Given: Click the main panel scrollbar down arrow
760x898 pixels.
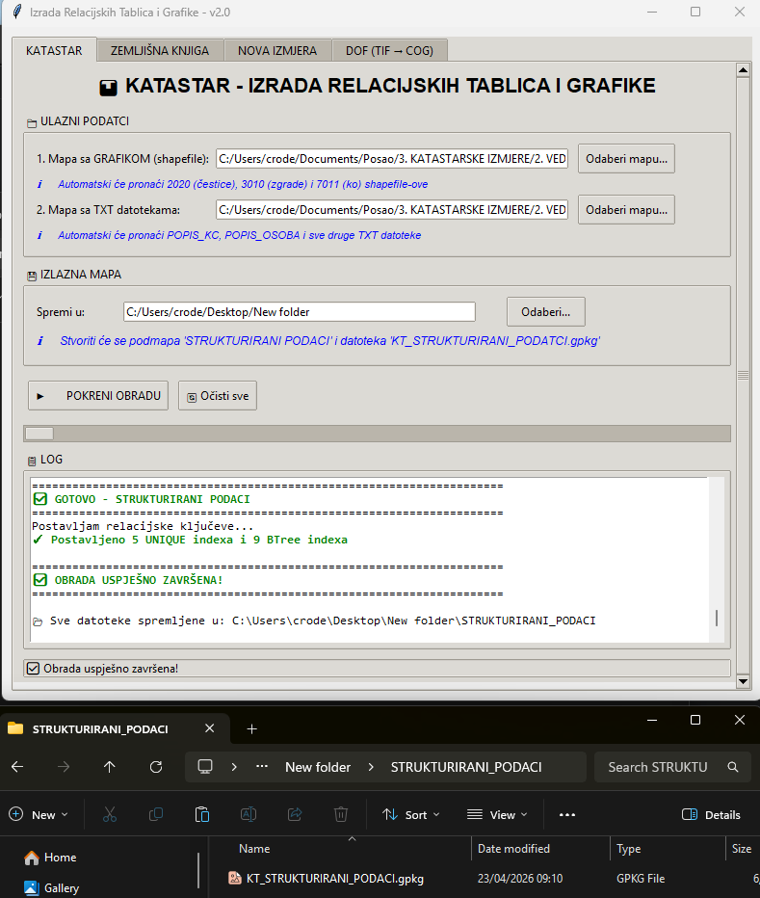Looking at the screenshot, I should click(743, 681).
